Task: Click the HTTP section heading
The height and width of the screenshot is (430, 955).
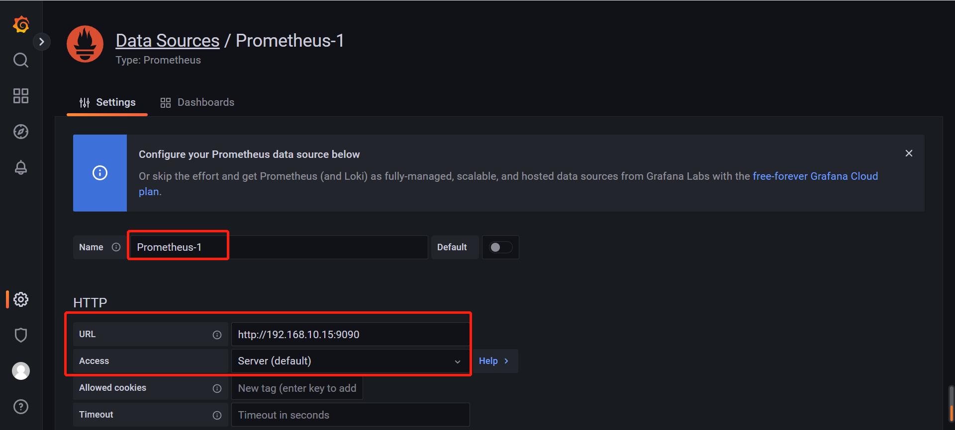Action: pyautogui.click(x=90, y=302)
